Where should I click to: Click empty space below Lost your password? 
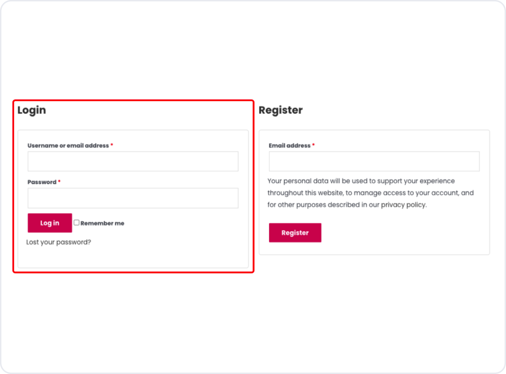(133, 257)
